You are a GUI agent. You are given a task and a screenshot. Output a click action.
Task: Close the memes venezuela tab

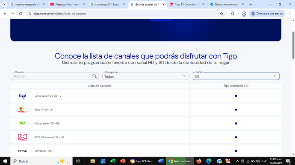[x=44, y=4]
